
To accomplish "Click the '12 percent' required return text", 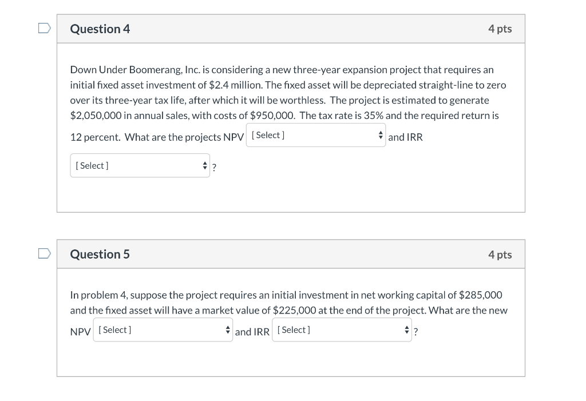I will 94,137.
